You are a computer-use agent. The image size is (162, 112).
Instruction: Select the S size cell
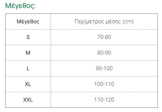click(28, 37)
